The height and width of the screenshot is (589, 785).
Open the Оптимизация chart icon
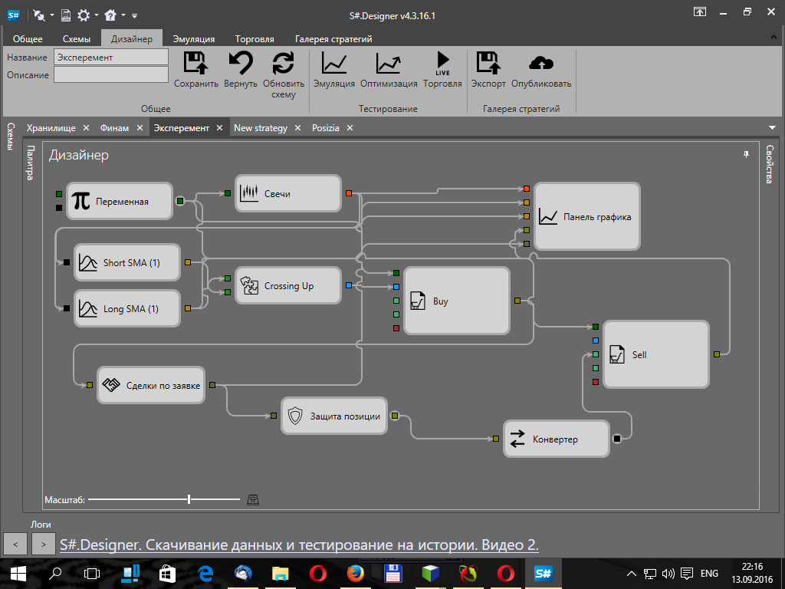pos(389,64)
